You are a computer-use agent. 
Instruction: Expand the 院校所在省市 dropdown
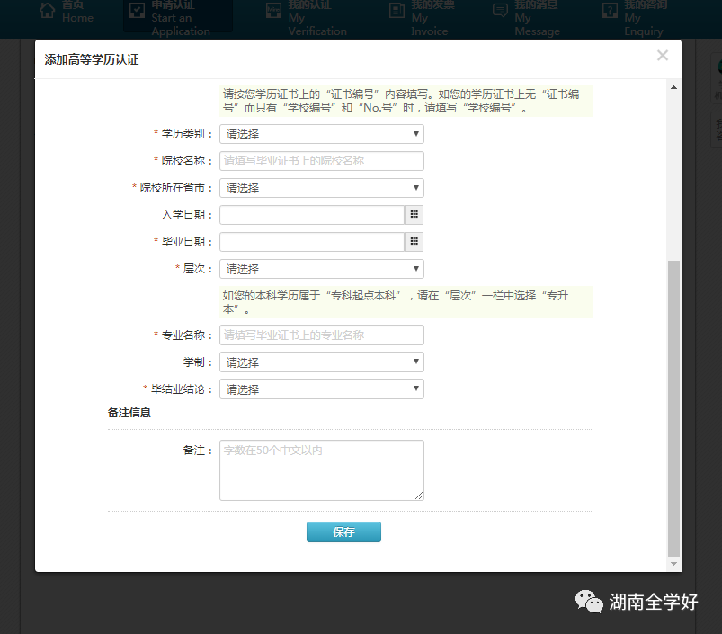tap(321, 188)
